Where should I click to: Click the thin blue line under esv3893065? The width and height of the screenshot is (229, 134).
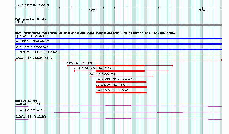coord(118,55)
